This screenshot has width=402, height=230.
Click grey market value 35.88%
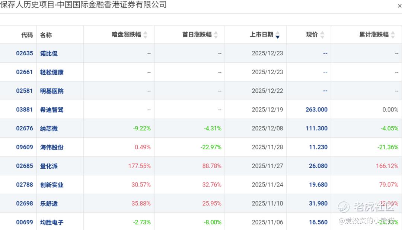[x=141, y=203]
